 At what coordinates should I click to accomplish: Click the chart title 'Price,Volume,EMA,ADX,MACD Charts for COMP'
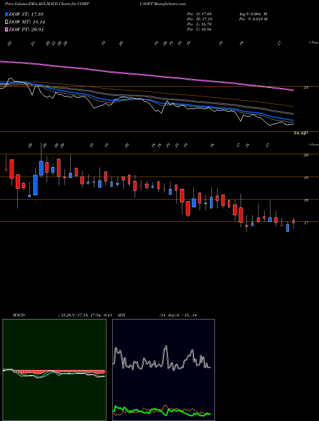pyautogui.click(x=47, y=4)
